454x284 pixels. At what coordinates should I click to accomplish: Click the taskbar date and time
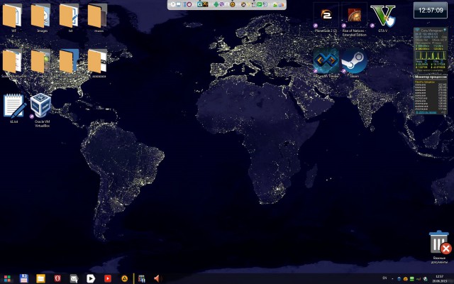click(439, 279)
